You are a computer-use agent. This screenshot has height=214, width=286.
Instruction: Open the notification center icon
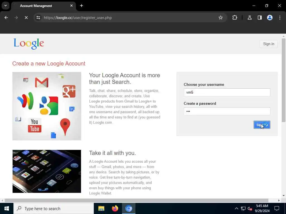coord(277,208)
